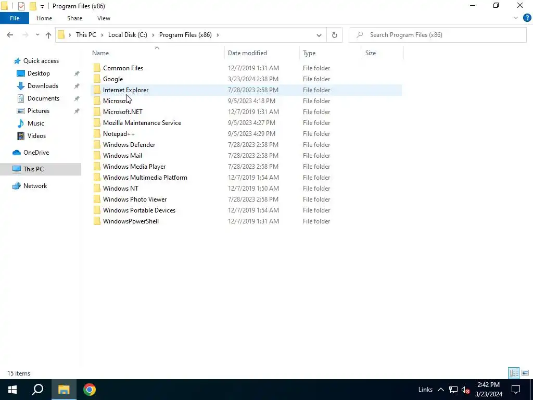Open the File menu
The height and width of the screenshot is (400, 533).
coord(14,18)
